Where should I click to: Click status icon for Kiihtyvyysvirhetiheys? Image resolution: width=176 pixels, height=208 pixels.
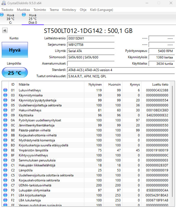(5, 155)
